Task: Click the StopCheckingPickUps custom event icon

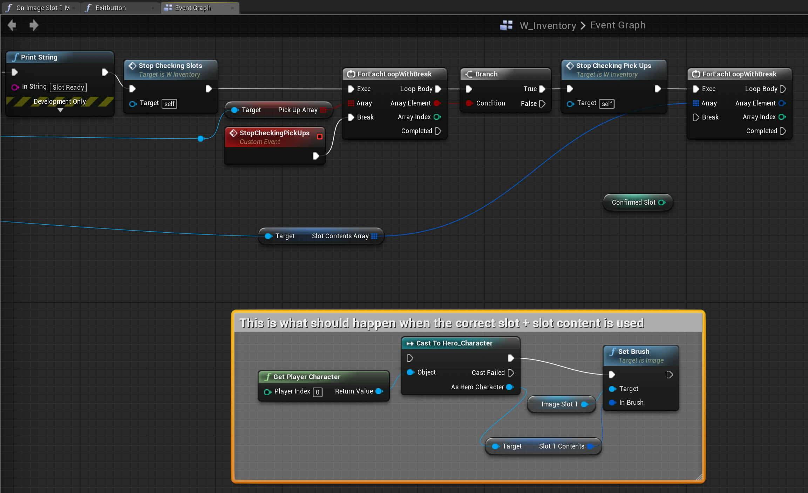Action: point(233,133)
